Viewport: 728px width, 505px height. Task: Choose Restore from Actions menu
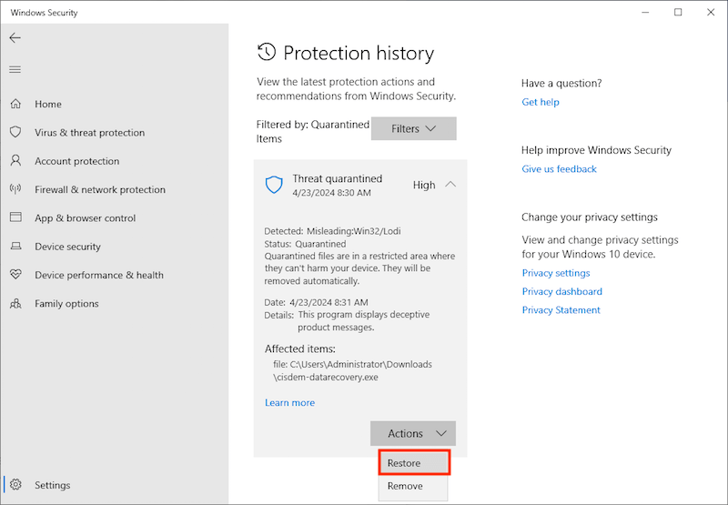[414, 463]
